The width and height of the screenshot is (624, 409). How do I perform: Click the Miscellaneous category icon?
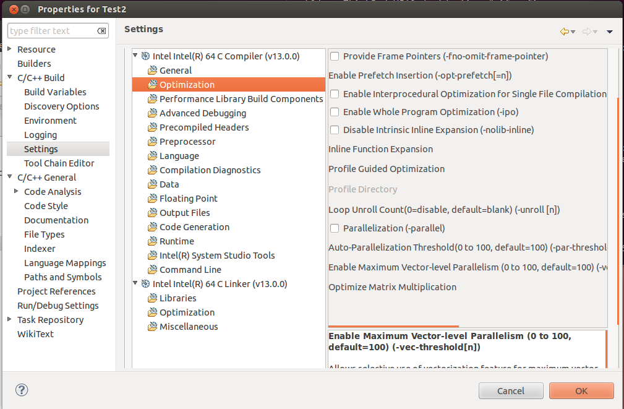tap(152, 327)
